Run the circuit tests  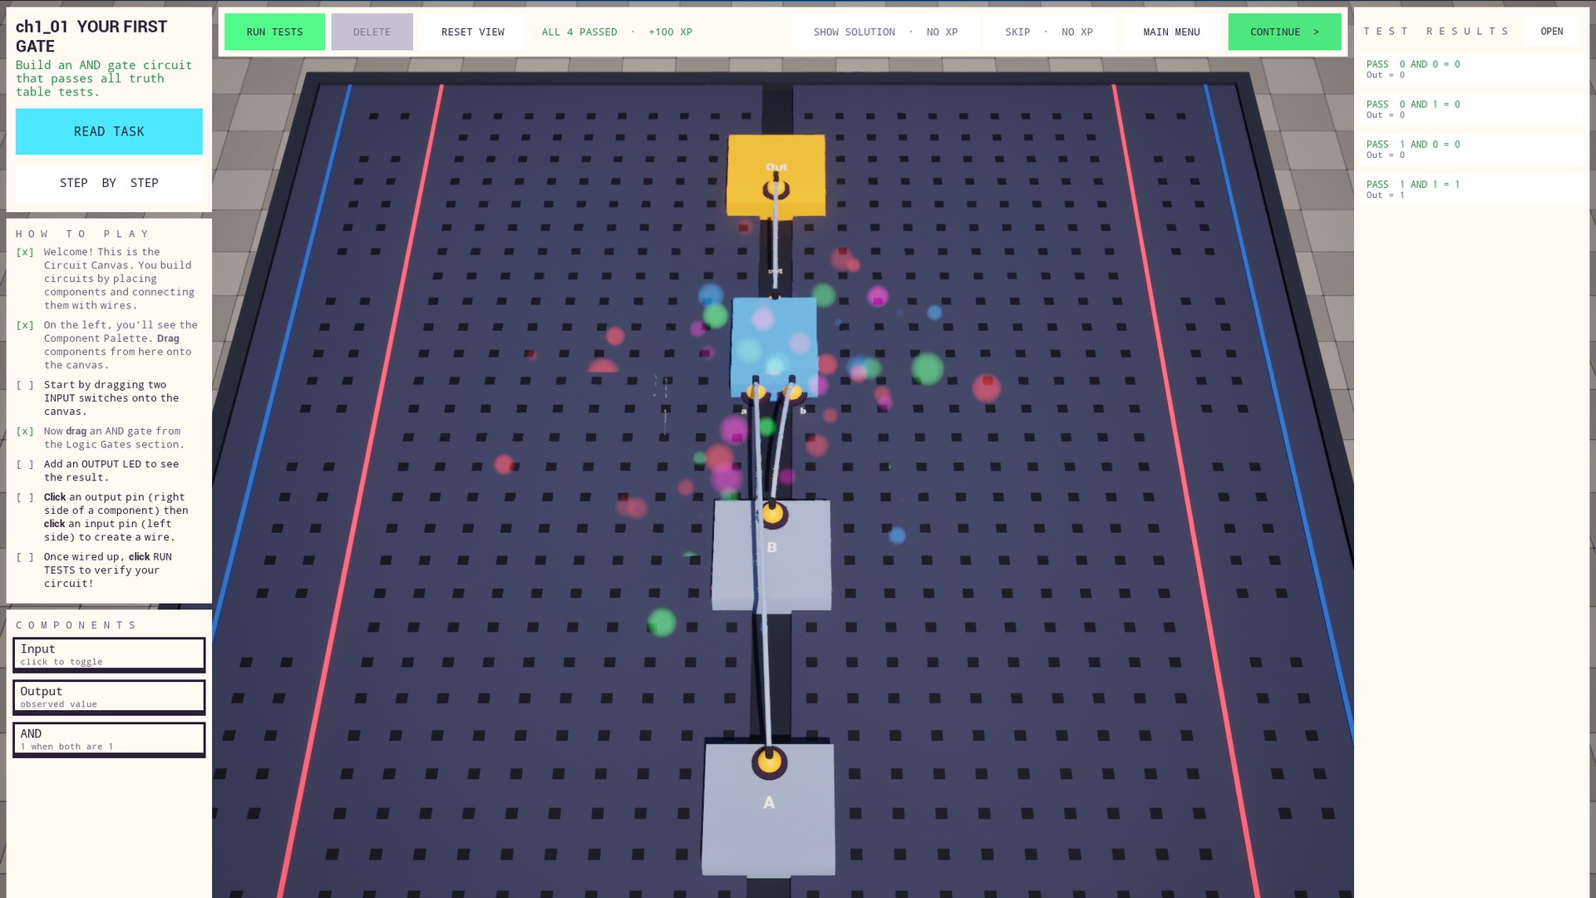coord(275,32)
